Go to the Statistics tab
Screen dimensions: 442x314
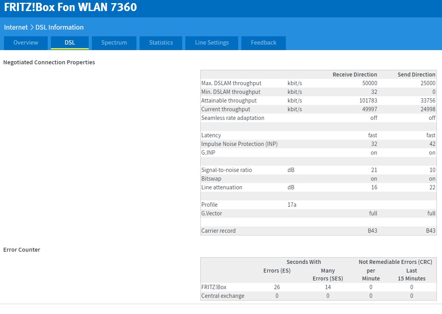[x=161, y=43]
